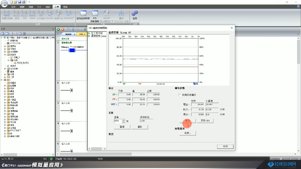Image resolution: width=301 pixels, height=169 pixels.
Task: Open the Get/Put wizard
Action: click(50, 15)
